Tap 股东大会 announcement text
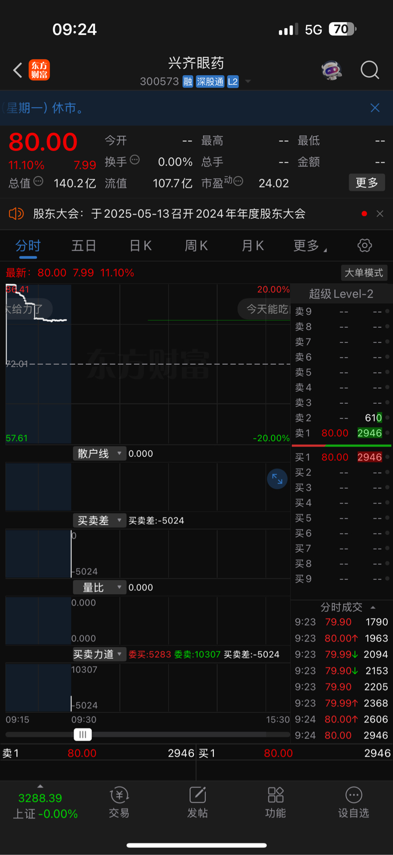Image resolution: width=393 pixels, height=855 pixels. [169, 214]
